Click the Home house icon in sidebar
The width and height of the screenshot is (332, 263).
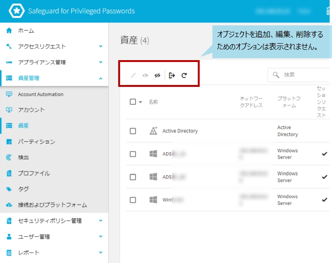(x=9, y=31)
